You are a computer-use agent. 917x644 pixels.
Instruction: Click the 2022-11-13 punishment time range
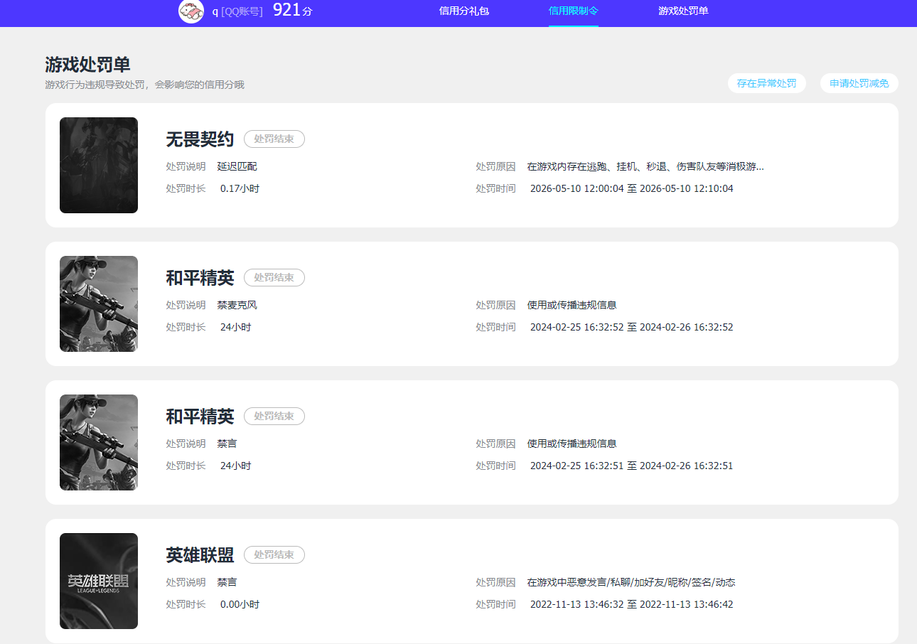click(x=632, y=604)
